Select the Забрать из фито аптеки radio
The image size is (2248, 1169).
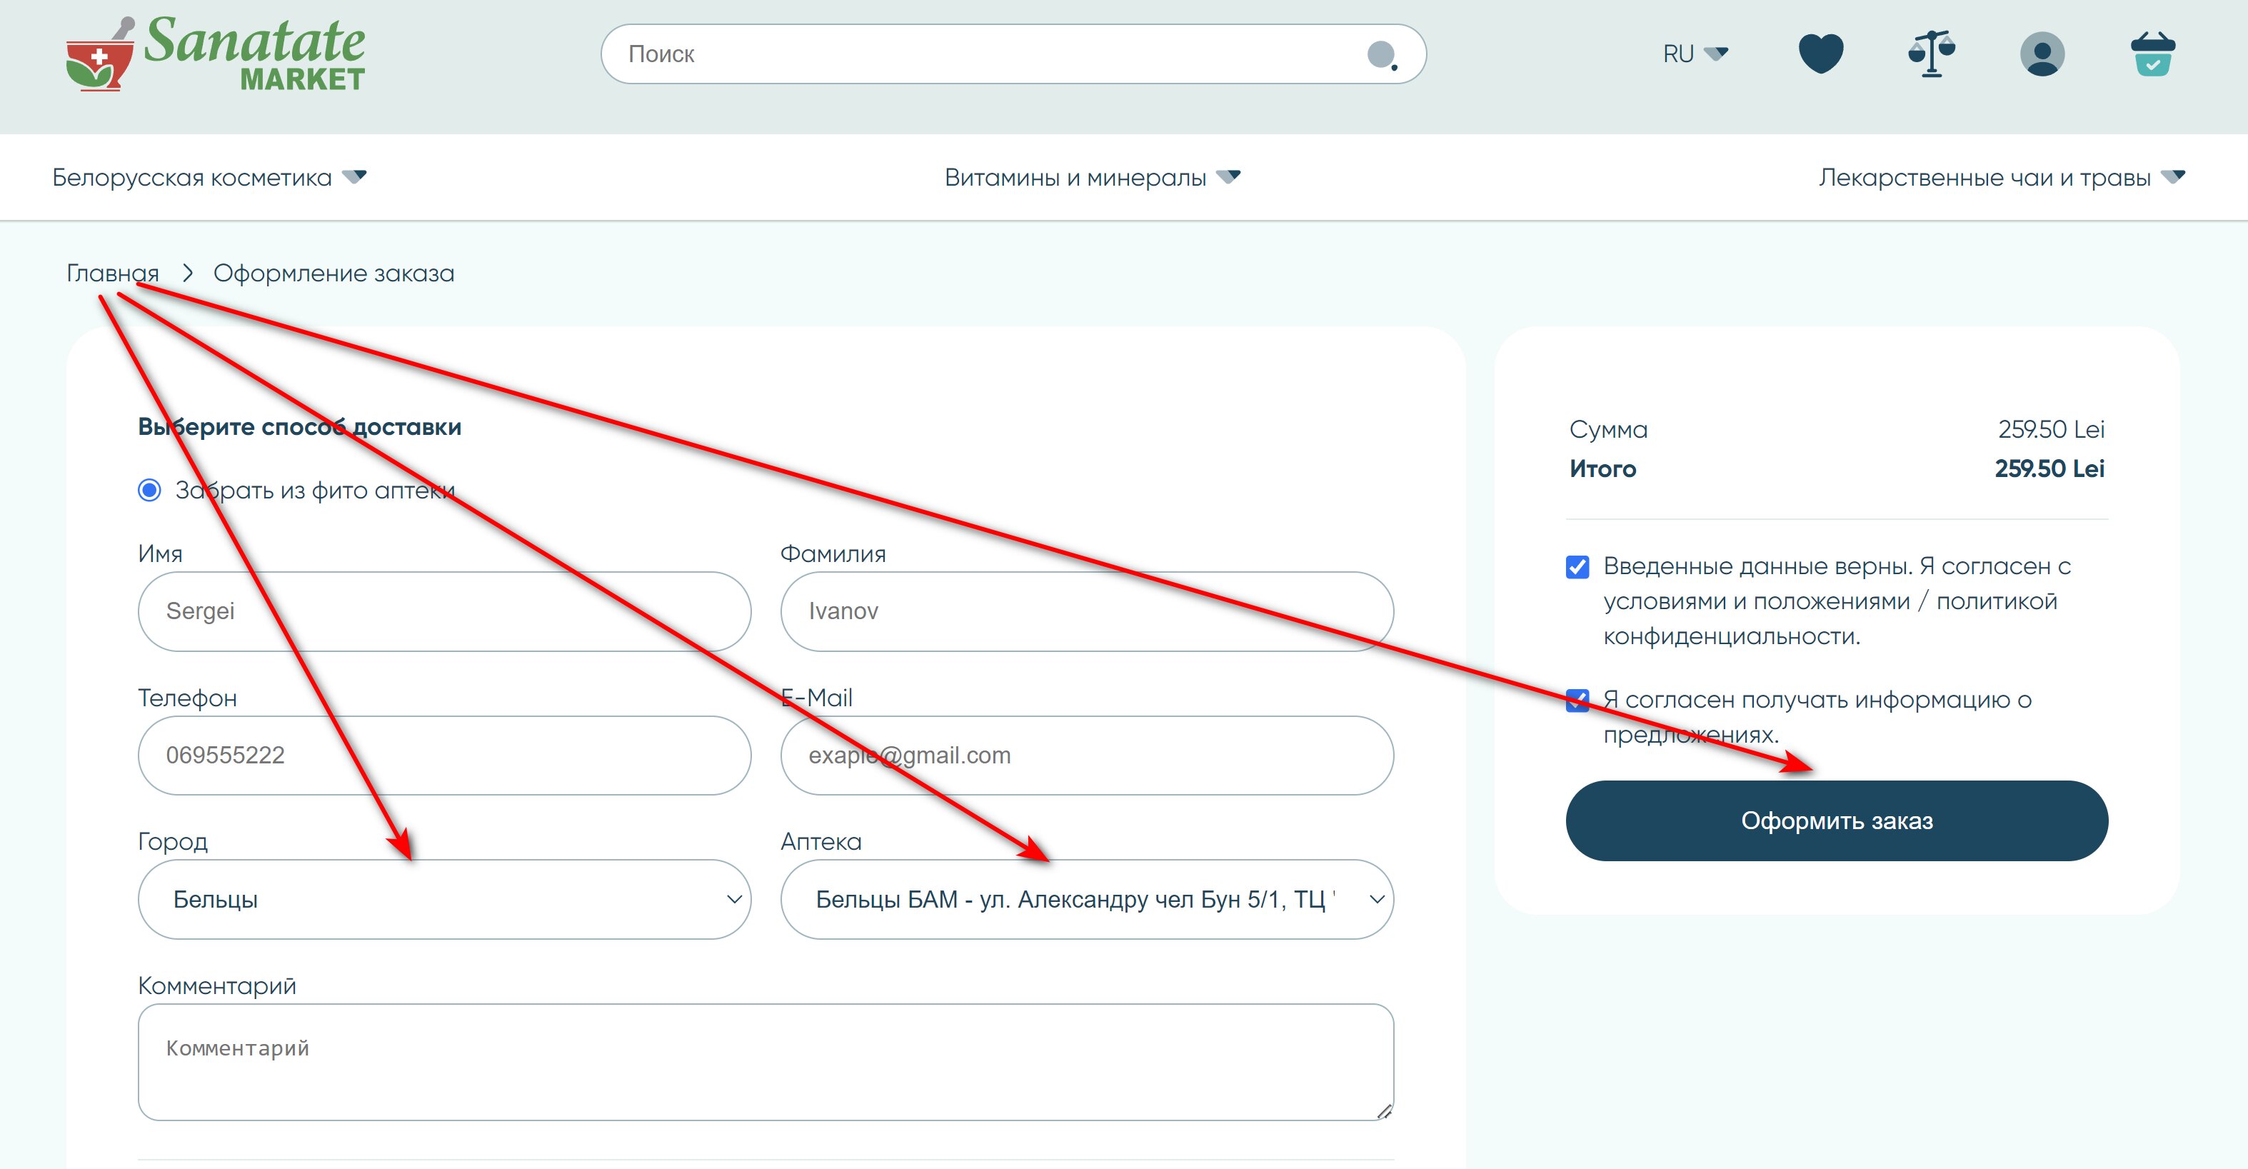click(x=149, y=491)
